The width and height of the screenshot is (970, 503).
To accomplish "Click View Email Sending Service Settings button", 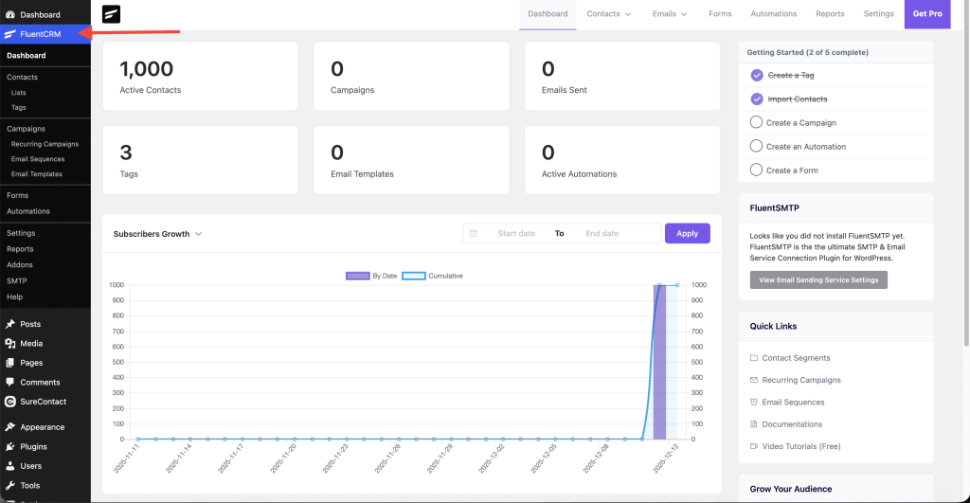I will 818,279.
